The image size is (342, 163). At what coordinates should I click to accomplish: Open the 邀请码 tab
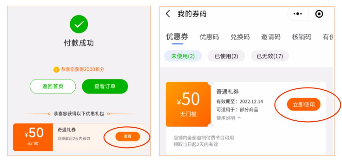271,37
